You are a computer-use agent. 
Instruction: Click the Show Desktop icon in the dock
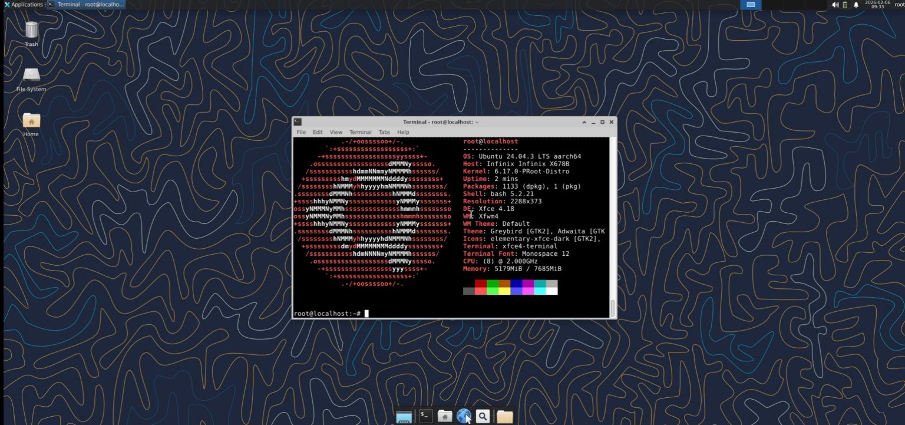click(404, 417)
